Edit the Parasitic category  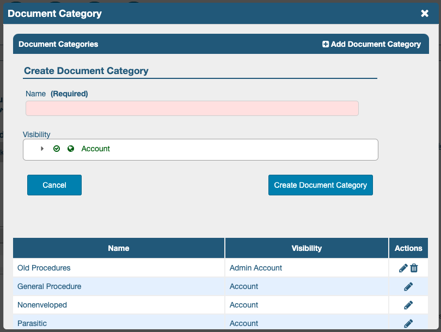[408, 323]
